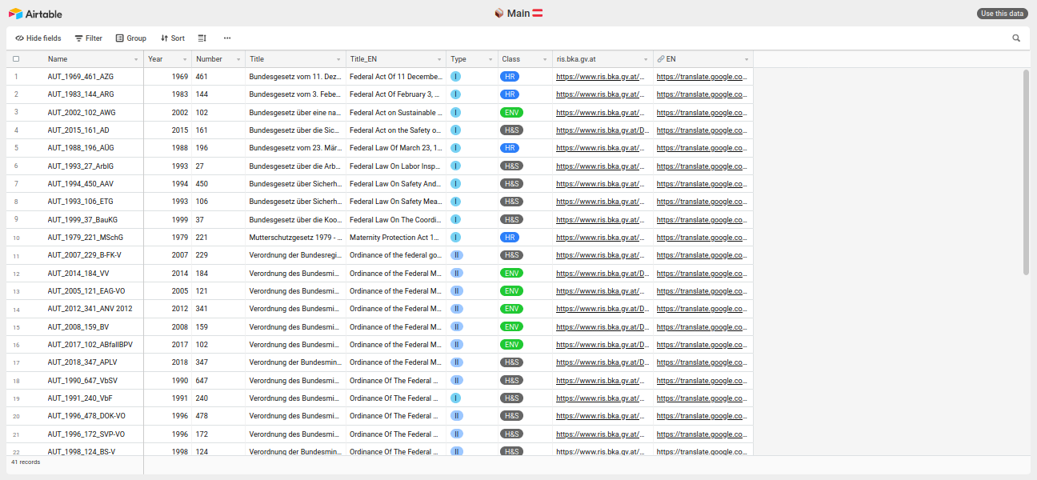Open translate link for AUT_2014_184_VV
This screenshot has height=480, width=1037.
(702, 273)
